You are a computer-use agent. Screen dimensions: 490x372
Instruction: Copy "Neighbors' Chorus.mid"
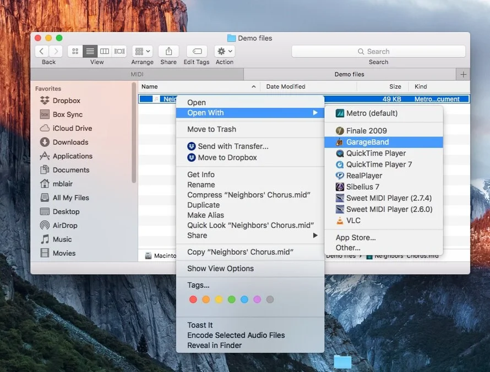tap(250, 251)
